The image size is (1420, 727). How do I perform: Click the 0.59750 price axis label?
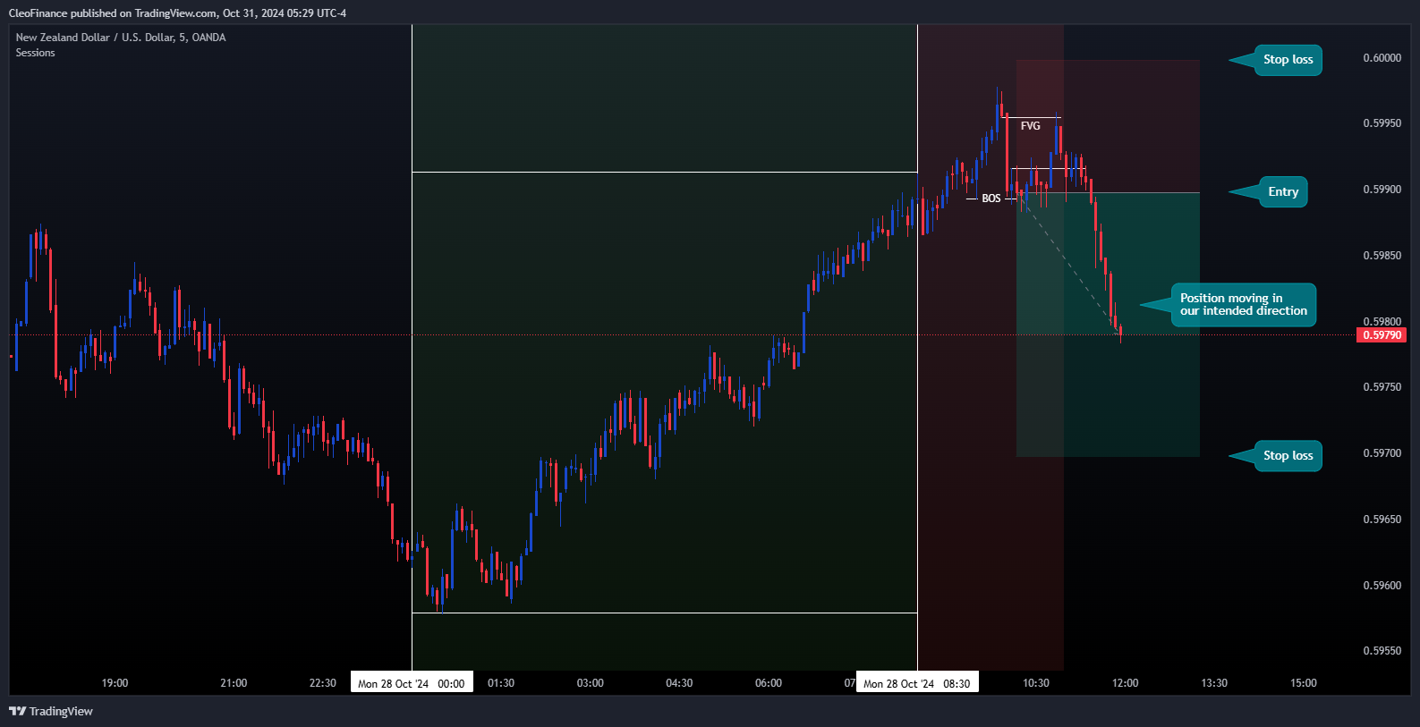(1382, 387)
